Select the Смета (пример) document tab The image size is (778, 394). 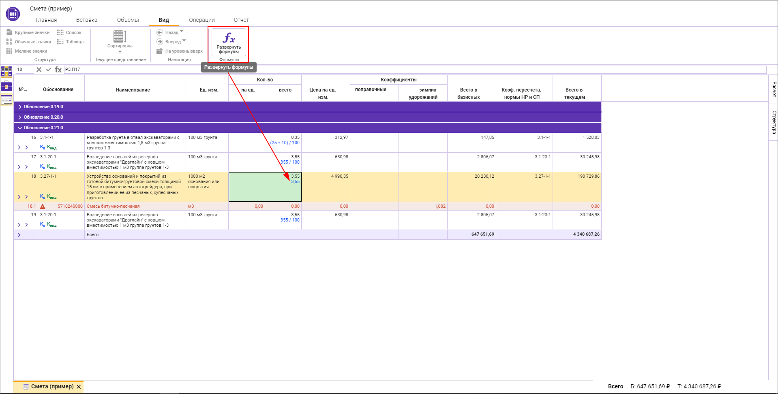point(49,387)
